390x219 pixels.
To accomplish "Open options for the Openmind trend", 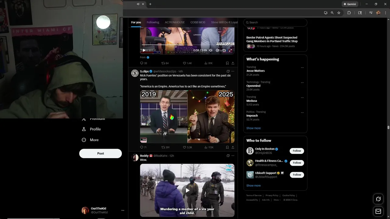I will (302, 82).
